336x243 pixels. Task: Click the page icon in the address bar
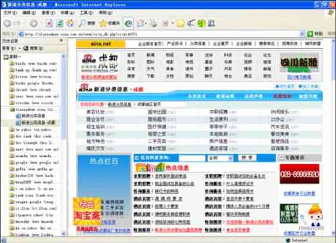coord(21,34)
